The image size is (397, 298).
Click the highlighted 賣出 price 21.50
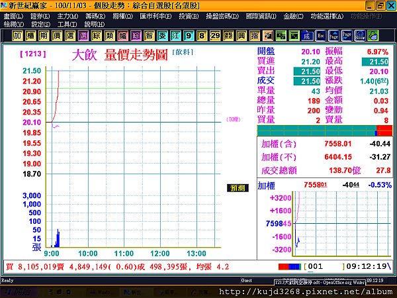307,72
